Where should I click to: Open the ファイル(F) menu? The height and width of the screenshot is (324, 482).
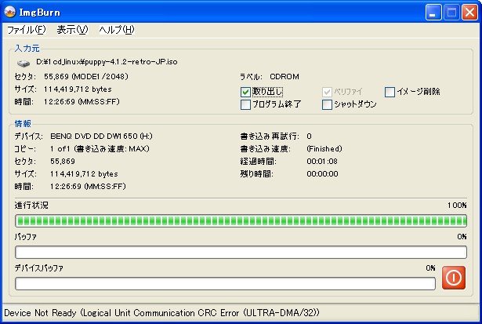coord(27,30)
